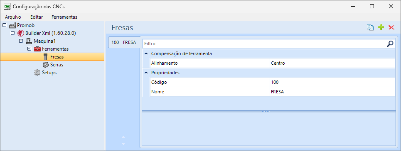Viewport: 401px width, 151px height.
Task: Click the Código property label
Action: [x=159, y=82]
